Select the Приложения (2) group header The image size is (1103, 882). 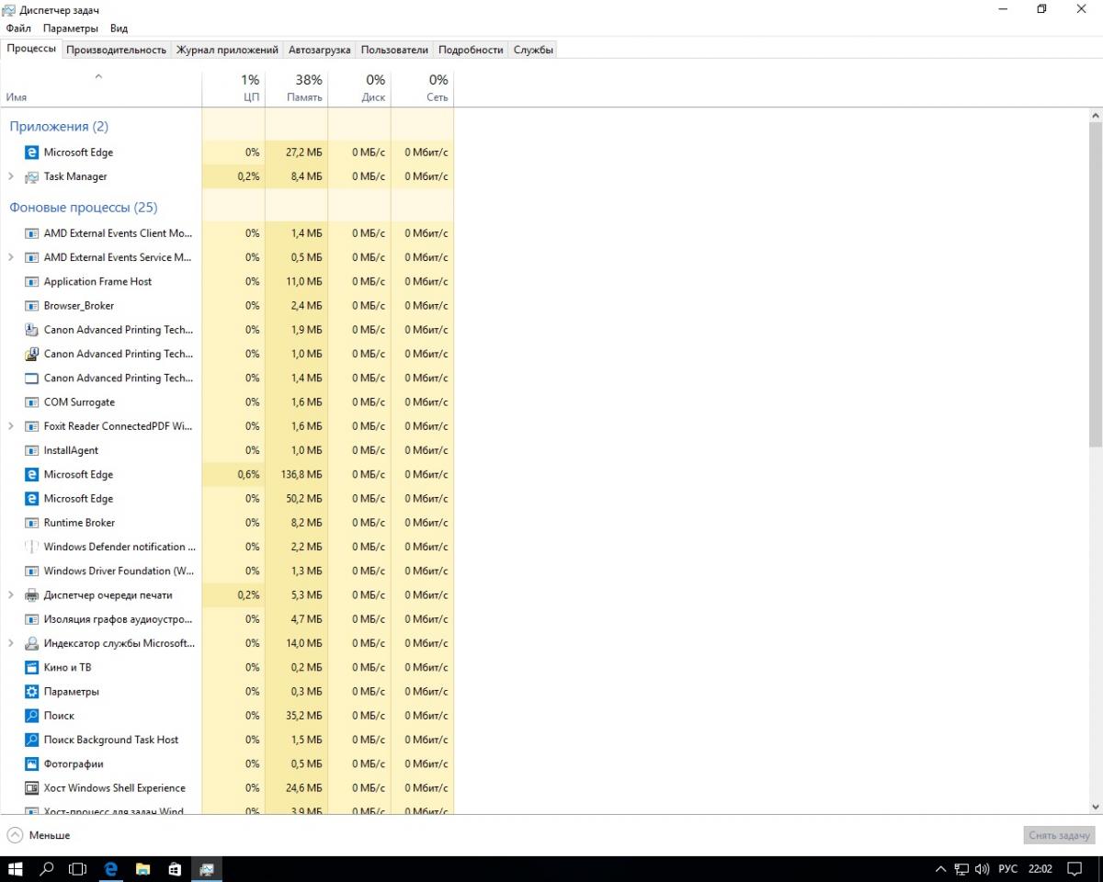pos(59,127)
